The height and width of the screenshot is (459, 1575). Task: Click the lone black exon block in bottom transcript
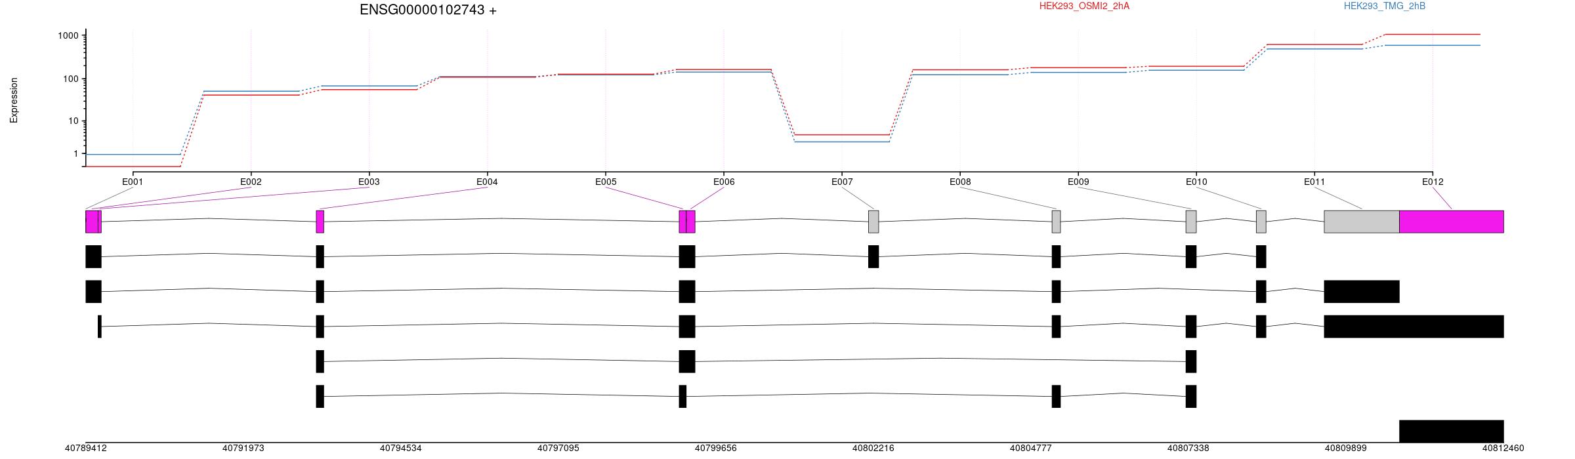(x=1452, y=431)
